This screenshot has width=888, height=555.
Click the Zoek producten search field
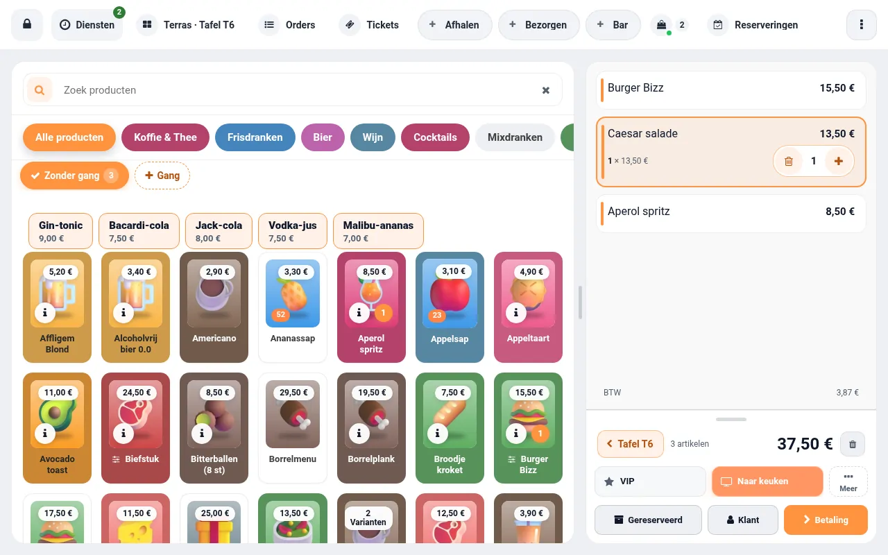(293, 90)
